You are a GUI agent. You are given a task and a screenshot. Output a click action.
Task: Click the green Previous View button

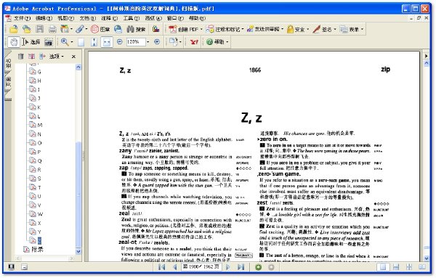(258, 267)
